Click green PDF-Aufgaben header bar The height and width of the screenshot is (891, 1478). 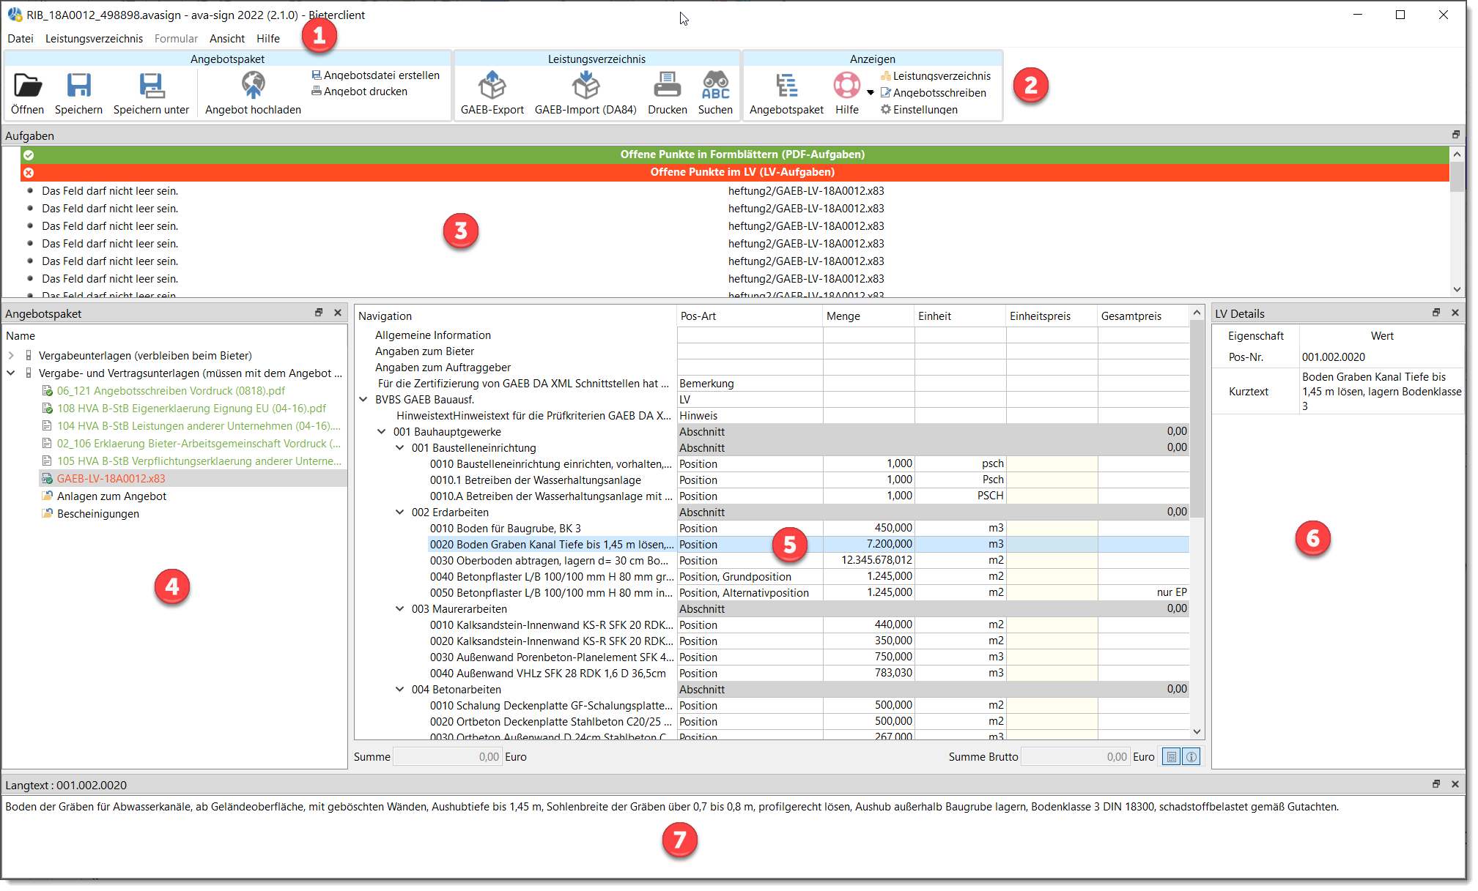(x=735, y=154)
